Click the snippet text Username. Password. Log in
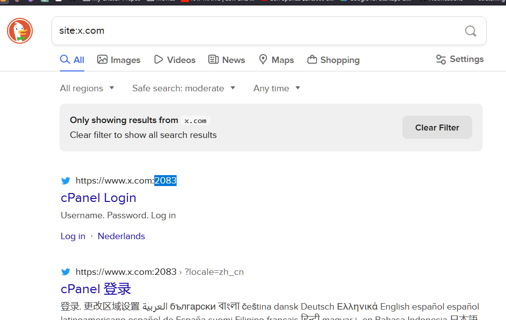 118,215
